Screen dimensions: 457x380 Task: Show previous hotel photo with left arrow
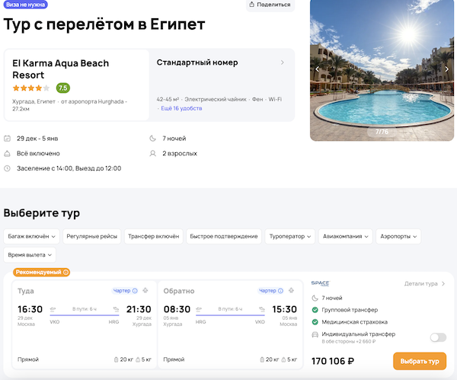[318, 69]
